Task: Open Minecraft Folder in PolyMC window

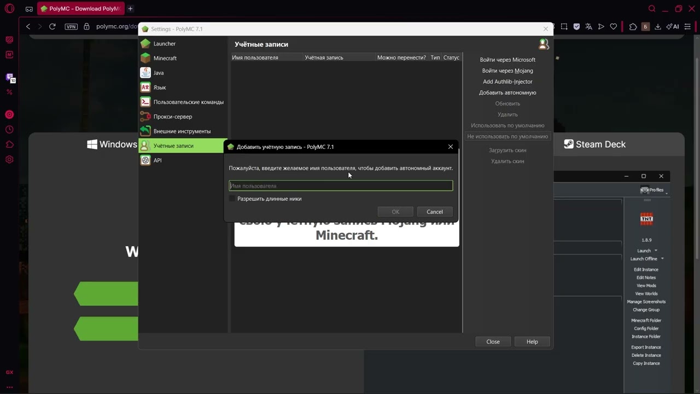Action: point(646,321)
